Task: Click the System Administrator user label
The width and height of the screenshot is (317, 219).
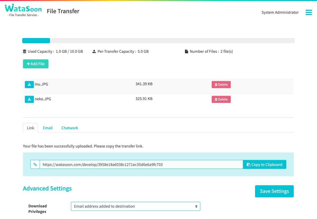Action: click(280, 12)
